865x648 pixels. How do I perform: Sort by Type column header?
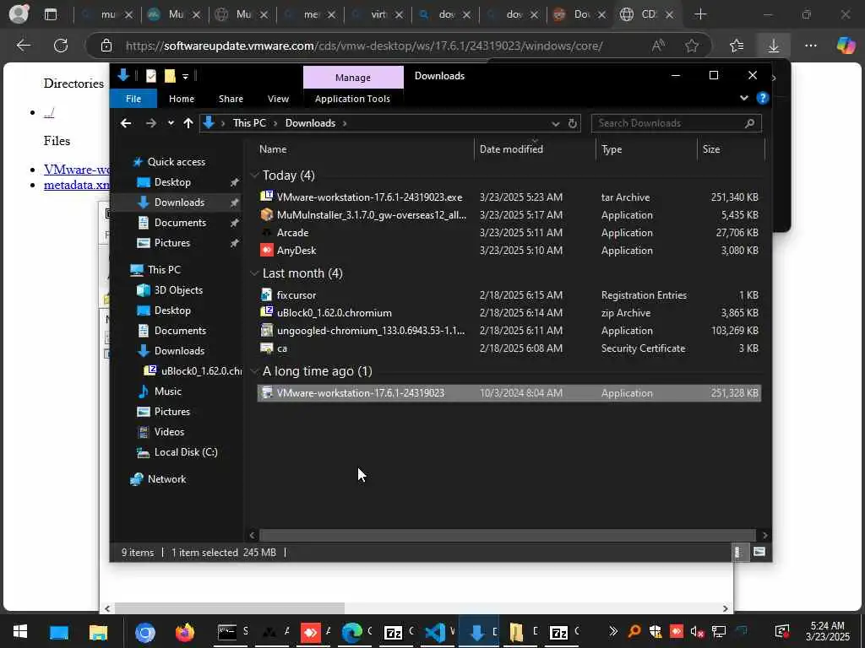tap(647, 149)
